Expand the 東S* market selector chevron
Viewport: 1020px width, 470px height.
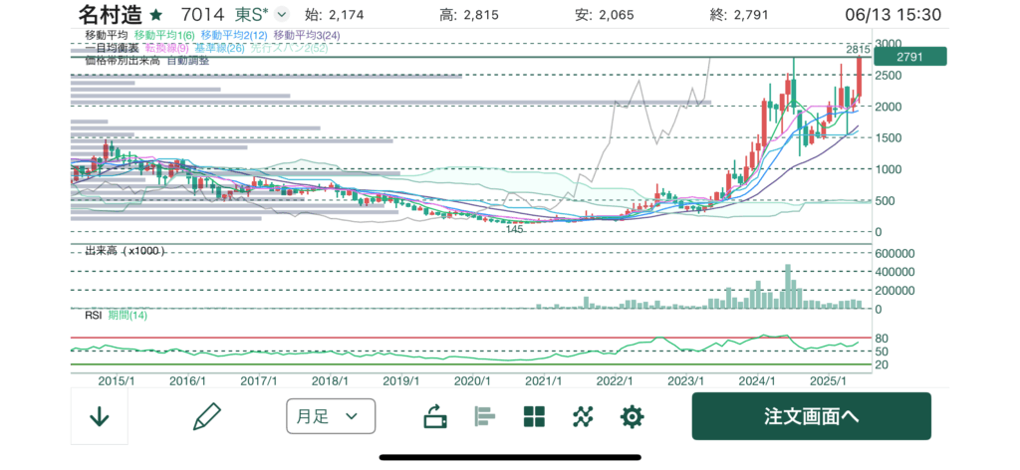coord(282,14)
